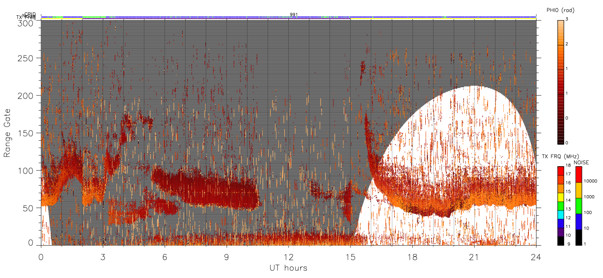
Task: Click the '991' CPID label at top
Action: [293, 15]
